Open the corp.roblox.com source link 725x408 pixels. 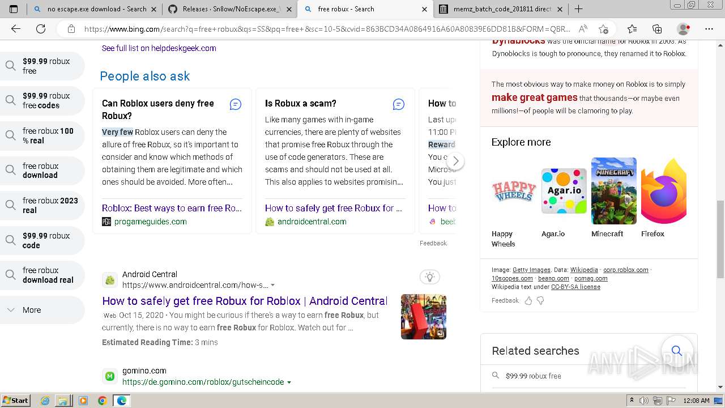point(626,270)
